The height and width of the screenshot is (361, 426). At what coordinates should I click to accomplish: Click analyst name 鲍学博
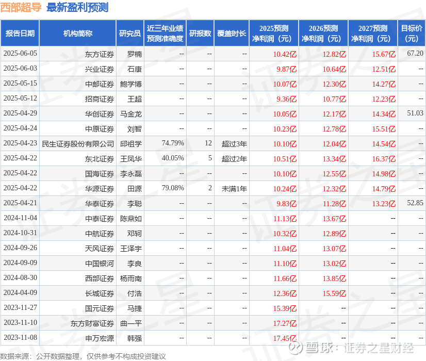(x=131, y=84)
